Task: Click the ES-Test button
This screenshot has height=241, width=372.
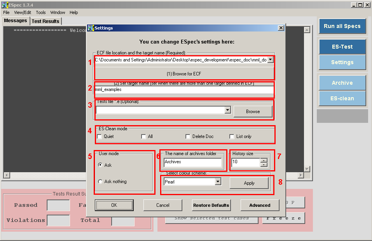Action: (x=342, y=47)
